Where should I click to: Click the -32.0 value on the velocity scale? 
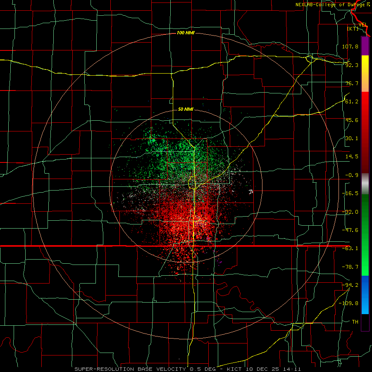(x=350, y=212)
